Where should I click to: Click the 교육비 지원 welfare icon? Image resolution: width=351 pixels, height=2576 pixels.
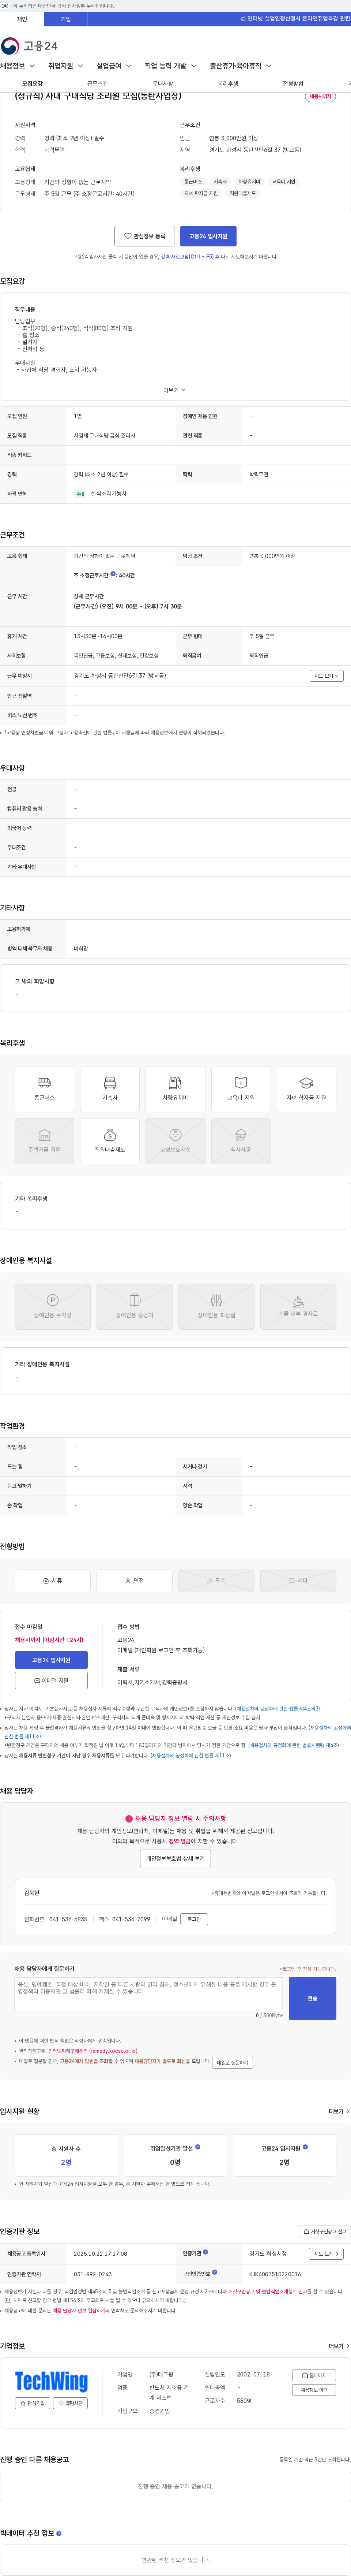pyautogui.click(x=241, y=1088)
